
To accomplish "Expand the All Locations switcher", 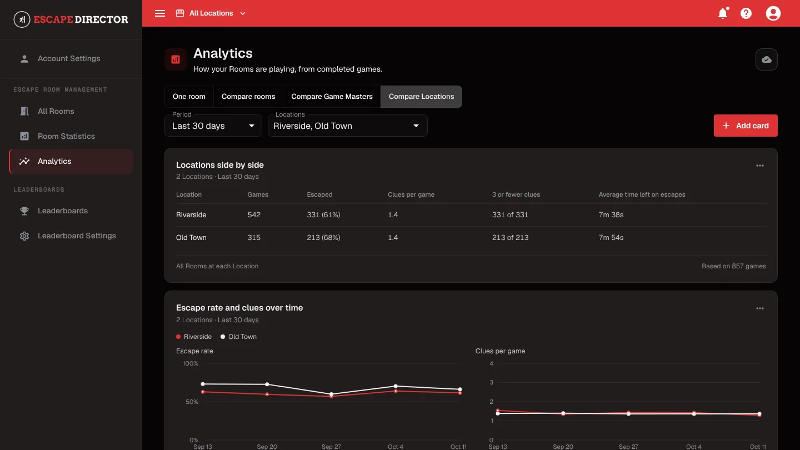I will coord(211,13).
